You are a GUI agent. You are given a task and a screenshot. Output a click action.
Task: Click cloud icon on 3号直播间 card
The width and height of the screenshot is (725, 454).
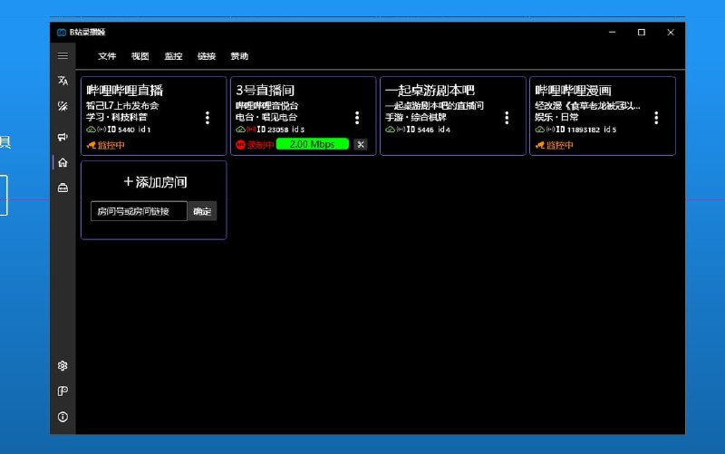point(240,130)
